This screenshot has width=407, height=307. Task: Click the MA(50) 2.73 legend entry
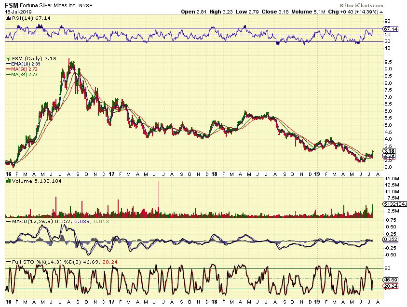[x=24, y=69]
